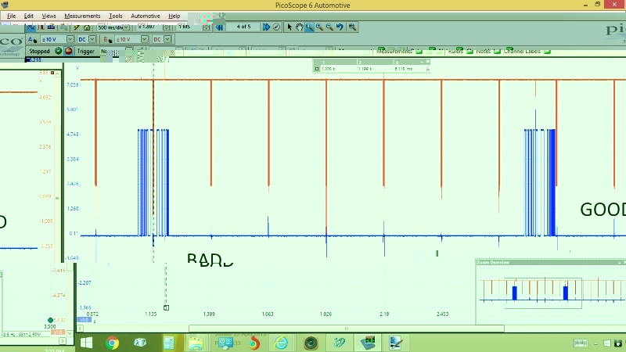Open the Windows Start button
This screenshot has width=626, height=352.
pyautogui.click(x=86, y=343)
